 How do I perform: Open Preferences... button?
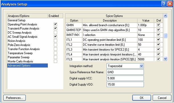coord(15,98)
